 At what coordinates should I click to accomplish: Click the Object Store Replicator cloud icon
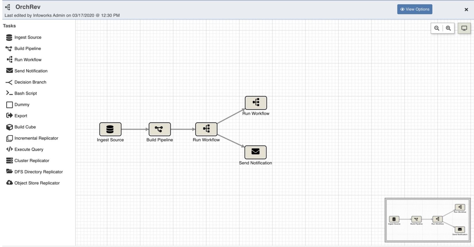point(9,183)
